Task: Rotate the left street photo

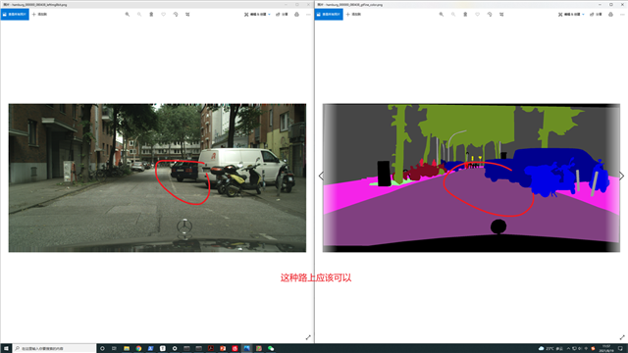Action: click(176, 15)
